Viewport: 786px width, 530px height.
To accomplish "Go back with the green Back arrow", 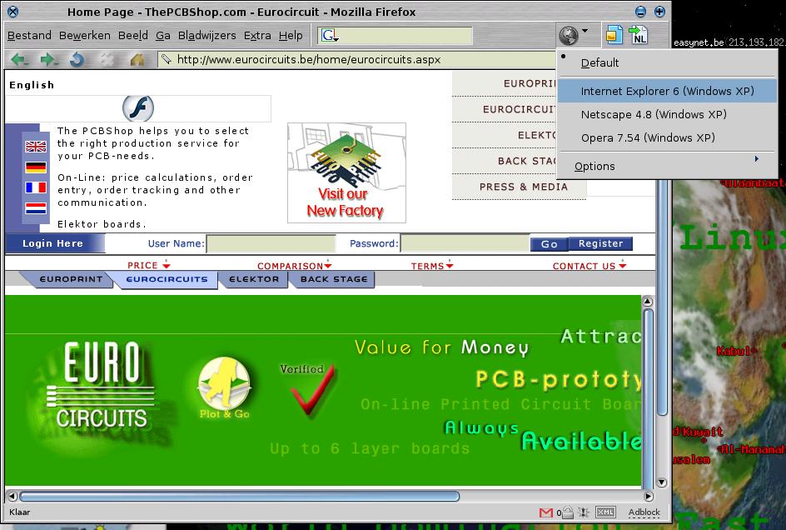I will click(x=19, y=60).
